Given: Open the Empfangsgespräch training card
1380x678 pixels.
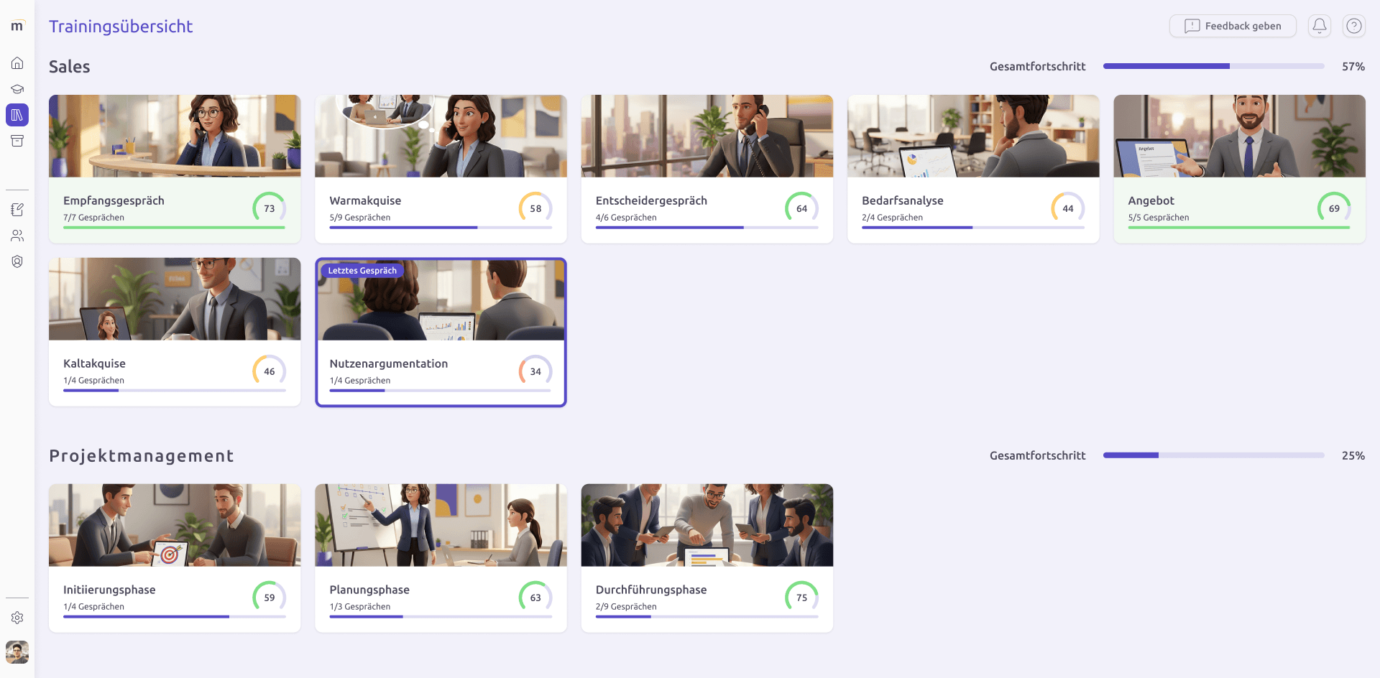Looking at the screenshot, I should (x=175, y=169).
